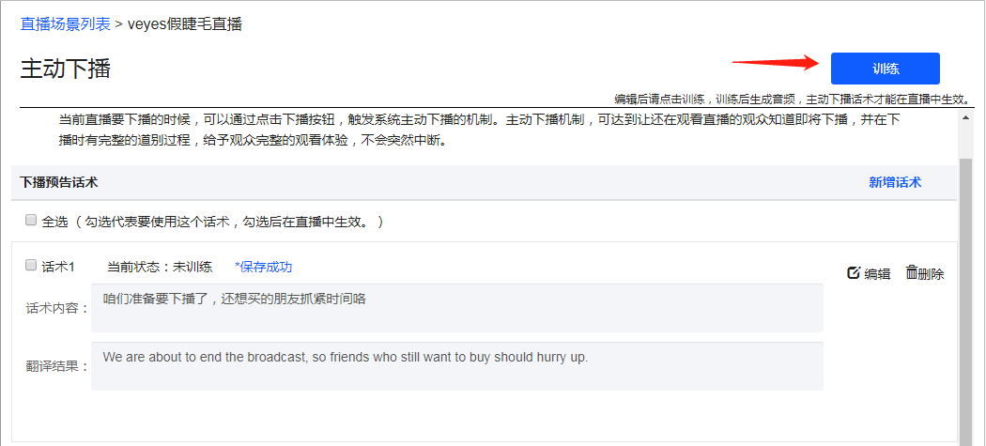The image size is (986, 446).
Task: Click the 主动下播 page heading
Action: pyautogui.click(x=66, y=69)
